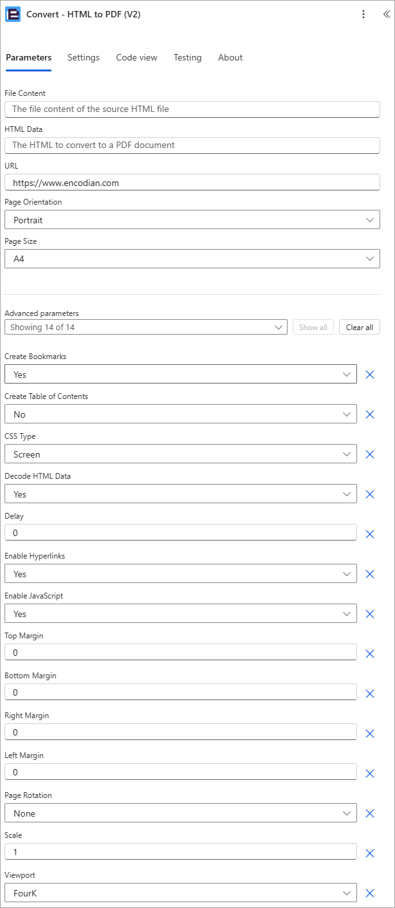This screenshot has width=395, height=908.
Task: Open the Page Size dropdown
Action: 192,259
